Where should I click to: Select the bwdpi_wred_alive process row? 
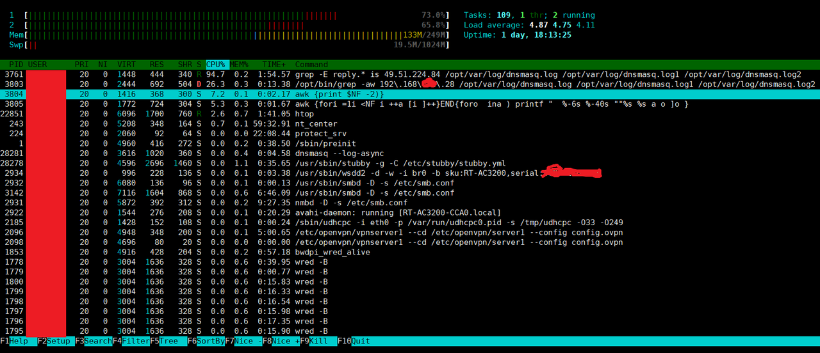[x=410, y=253]
